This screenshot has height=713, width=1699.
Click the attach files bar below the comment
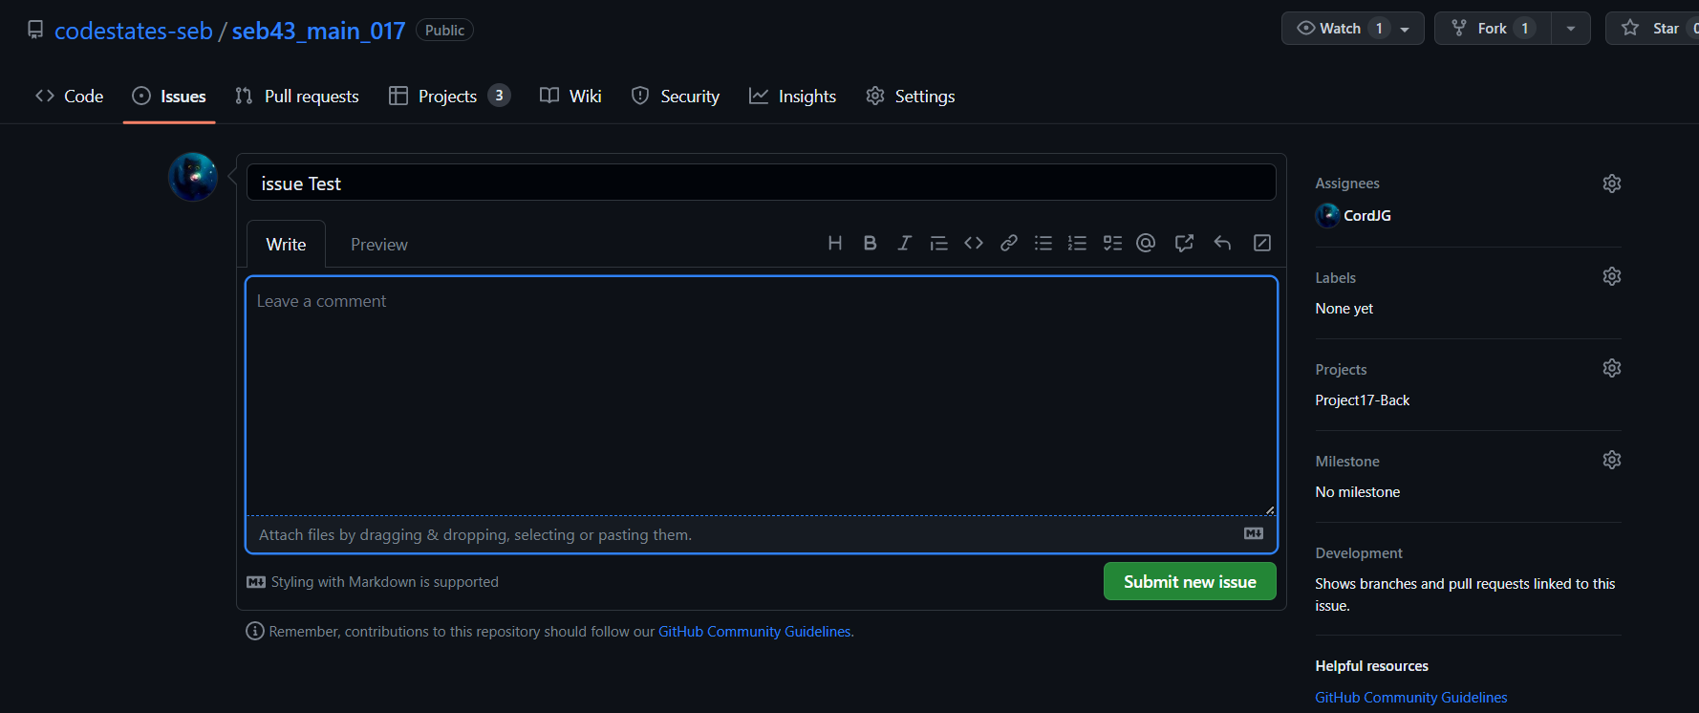click(762, 534)
